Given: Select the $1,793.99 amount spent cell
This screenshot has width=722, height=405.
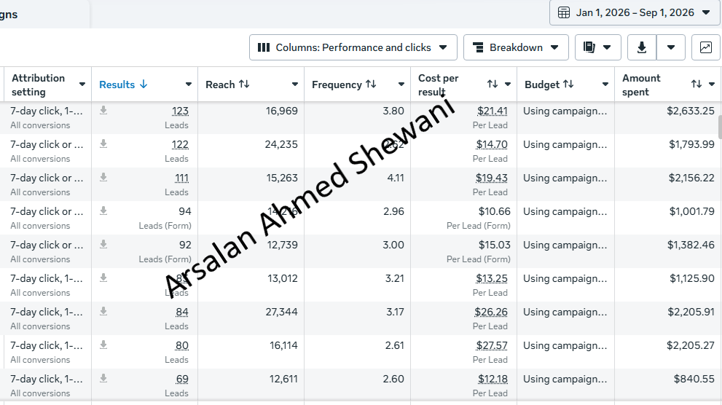Looking at the screenshot, I should coord(691,144).
